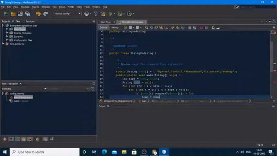Viewport: 277px width, 156px height.
Task: Open Google Chrome from taskbar
Action: (x=154, y=152)
